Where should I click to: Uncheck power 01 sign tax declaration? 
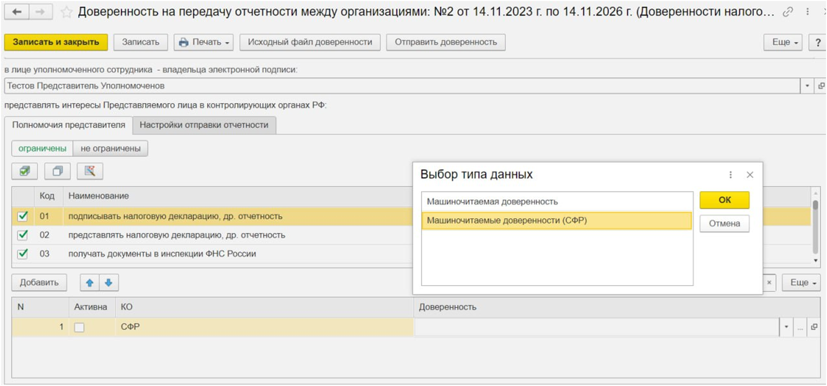click(x=23, y=216)
